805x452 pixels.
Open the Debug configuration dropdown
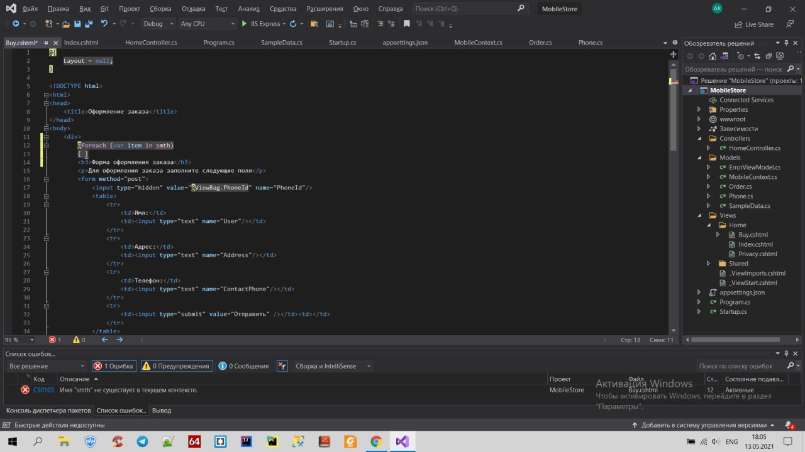coord(158,24)
